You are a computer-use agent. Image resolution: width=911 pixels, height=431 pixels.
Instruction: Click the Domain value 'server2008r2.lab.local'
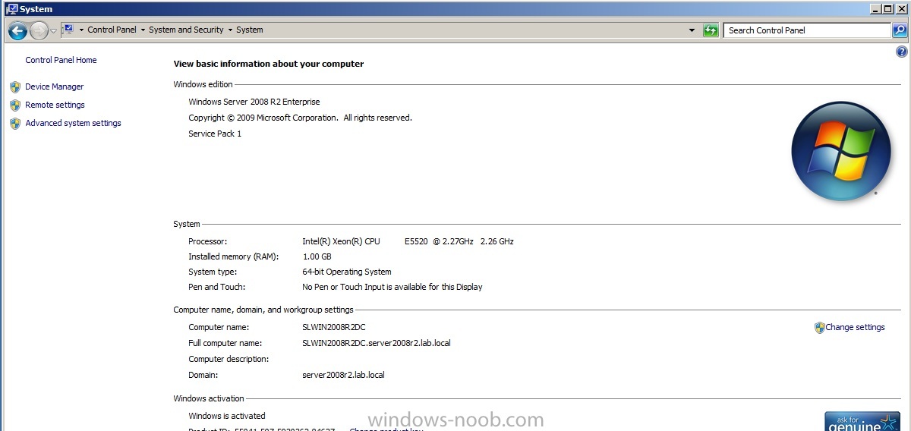tap(343, 375)
